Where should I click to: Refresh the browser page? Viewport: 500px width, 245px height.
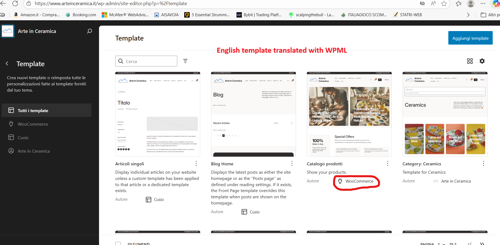click(15, 4)
